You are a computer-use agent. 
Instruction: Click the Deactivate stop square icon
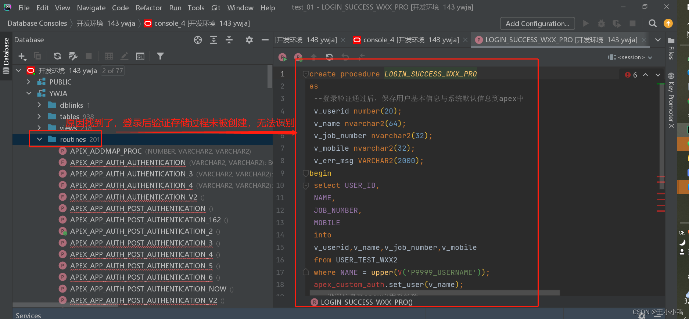(89, 56)
